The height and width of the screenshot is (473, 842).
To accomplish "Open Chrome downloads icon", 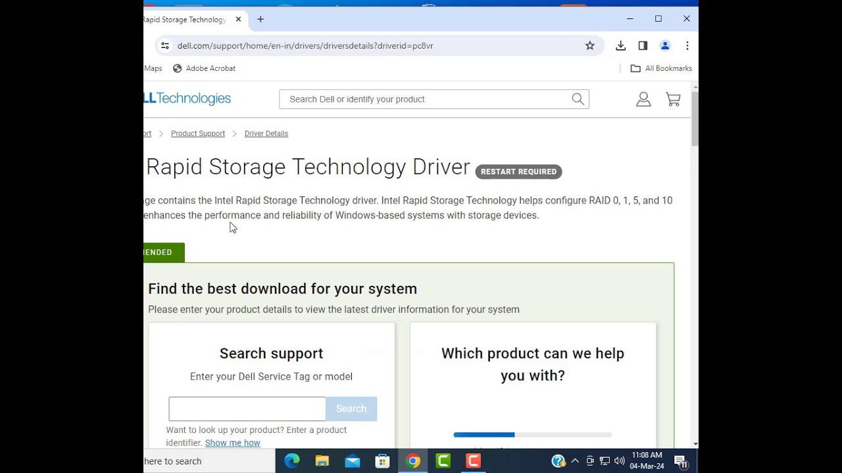I will click(x=620, y=46).
